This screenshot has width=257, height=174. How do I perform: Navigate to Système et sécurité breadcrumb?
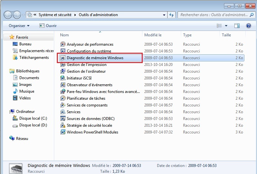point(55,15)
